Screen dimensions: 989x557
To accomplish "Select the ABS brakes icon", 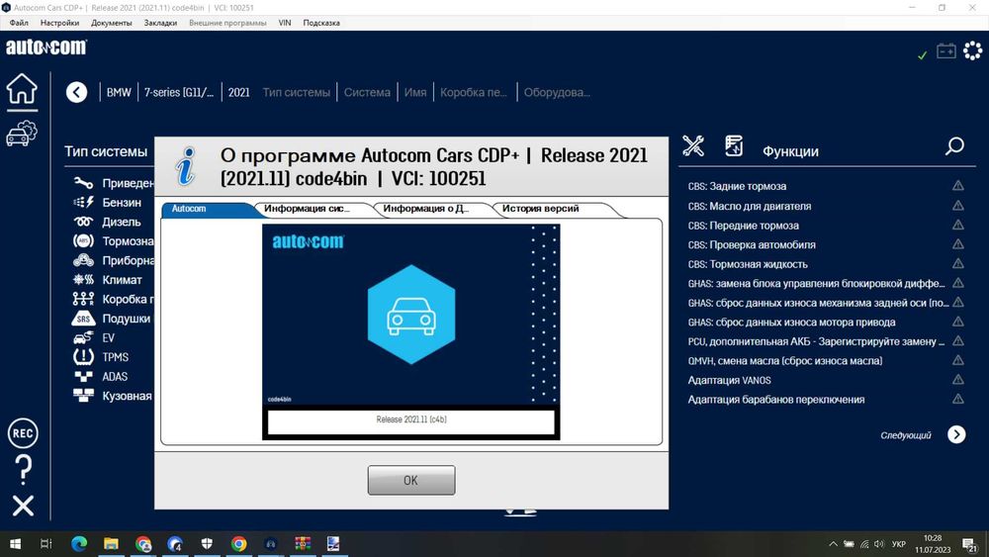I will click(x=83, y=241).
